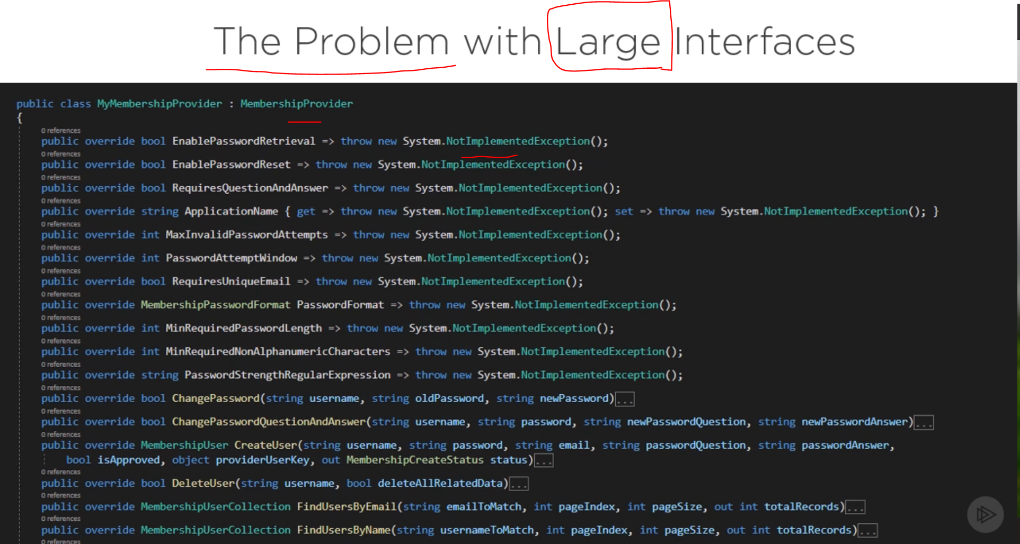Open 0 references link above EnablePasswordRetrieval
This screenshot has width=1020, height=544.
click(x=61, y=130)
